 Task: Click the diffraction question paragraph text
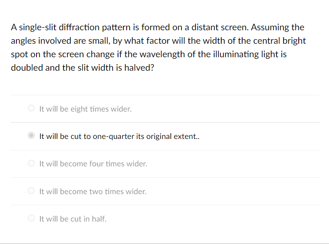coord(158,47)
